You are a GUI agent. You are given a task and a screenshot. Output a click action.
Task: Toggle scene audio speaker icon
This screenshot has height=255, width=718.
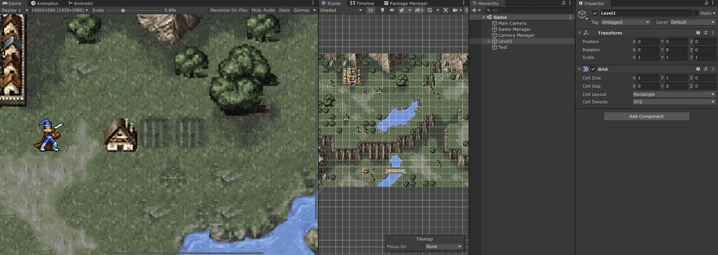[x=392, y=10]
